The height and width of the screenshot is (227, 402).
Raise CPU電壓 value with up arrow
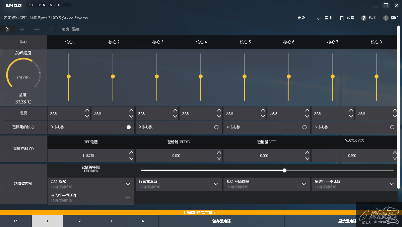(x=131, y=153)
